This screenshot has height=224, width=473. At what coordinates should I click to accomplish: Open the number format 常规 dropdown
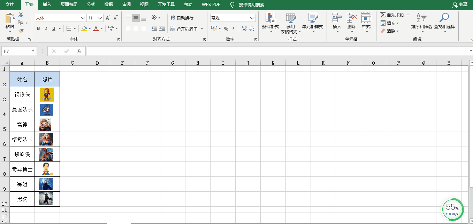(x=252, y=18)
